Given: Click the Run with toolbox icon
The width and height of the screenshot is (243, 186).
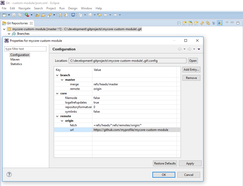Looking at the screenshot, I should coord(27,15).
